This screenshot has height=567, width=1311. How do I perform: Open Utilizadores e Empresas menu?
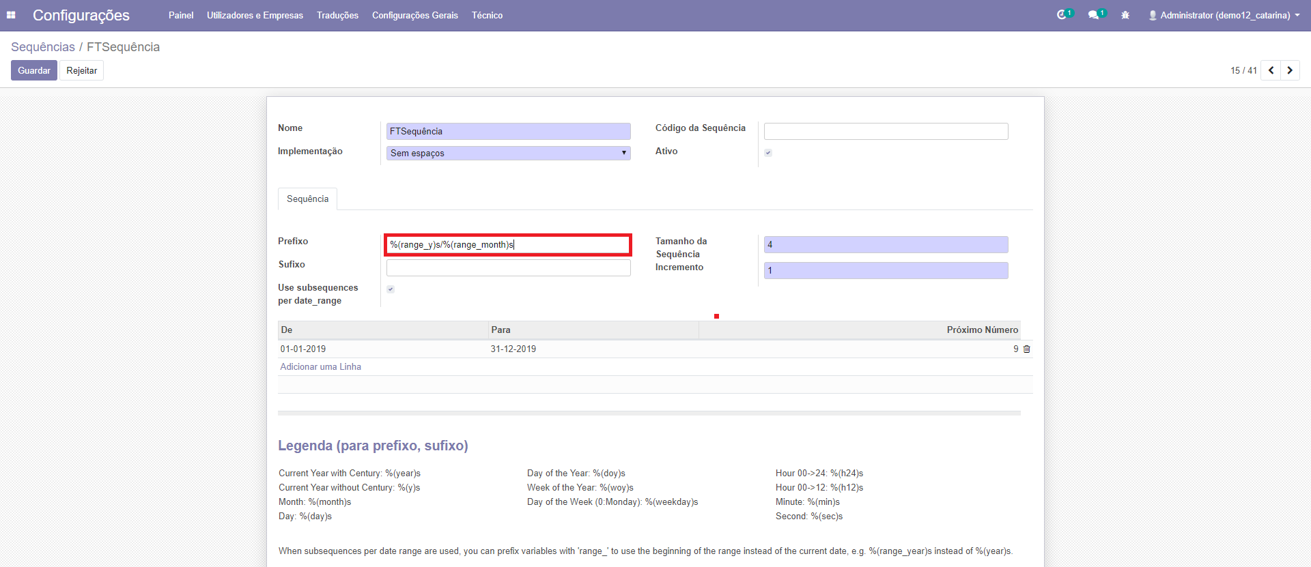pyautogui.click(x=255, y=15)
